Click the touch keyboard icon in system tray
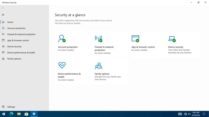Image resolution: width=209 pixels, height=117 pixels. 180,114
